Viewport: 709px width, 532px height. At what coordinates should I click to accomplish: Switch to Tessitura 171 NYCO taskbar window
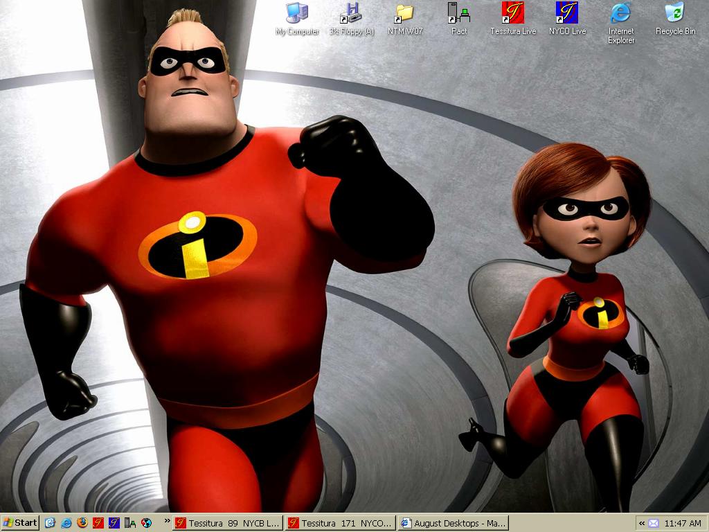tap(341, 524)
